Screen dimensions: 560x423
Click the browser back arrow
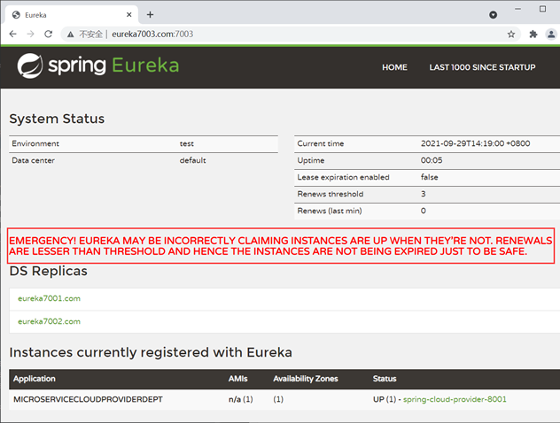[x=13, y=34]
